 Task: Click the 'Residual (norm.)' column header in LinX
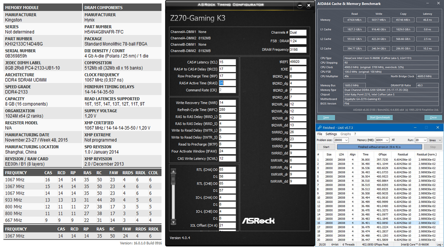[427, 154]
